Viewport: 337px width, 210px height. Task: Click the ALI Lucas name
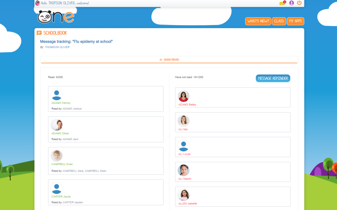pos(184,154)
